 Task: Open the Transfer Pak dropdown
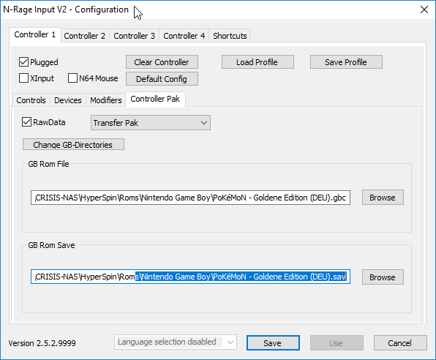(x=151, y=123)
